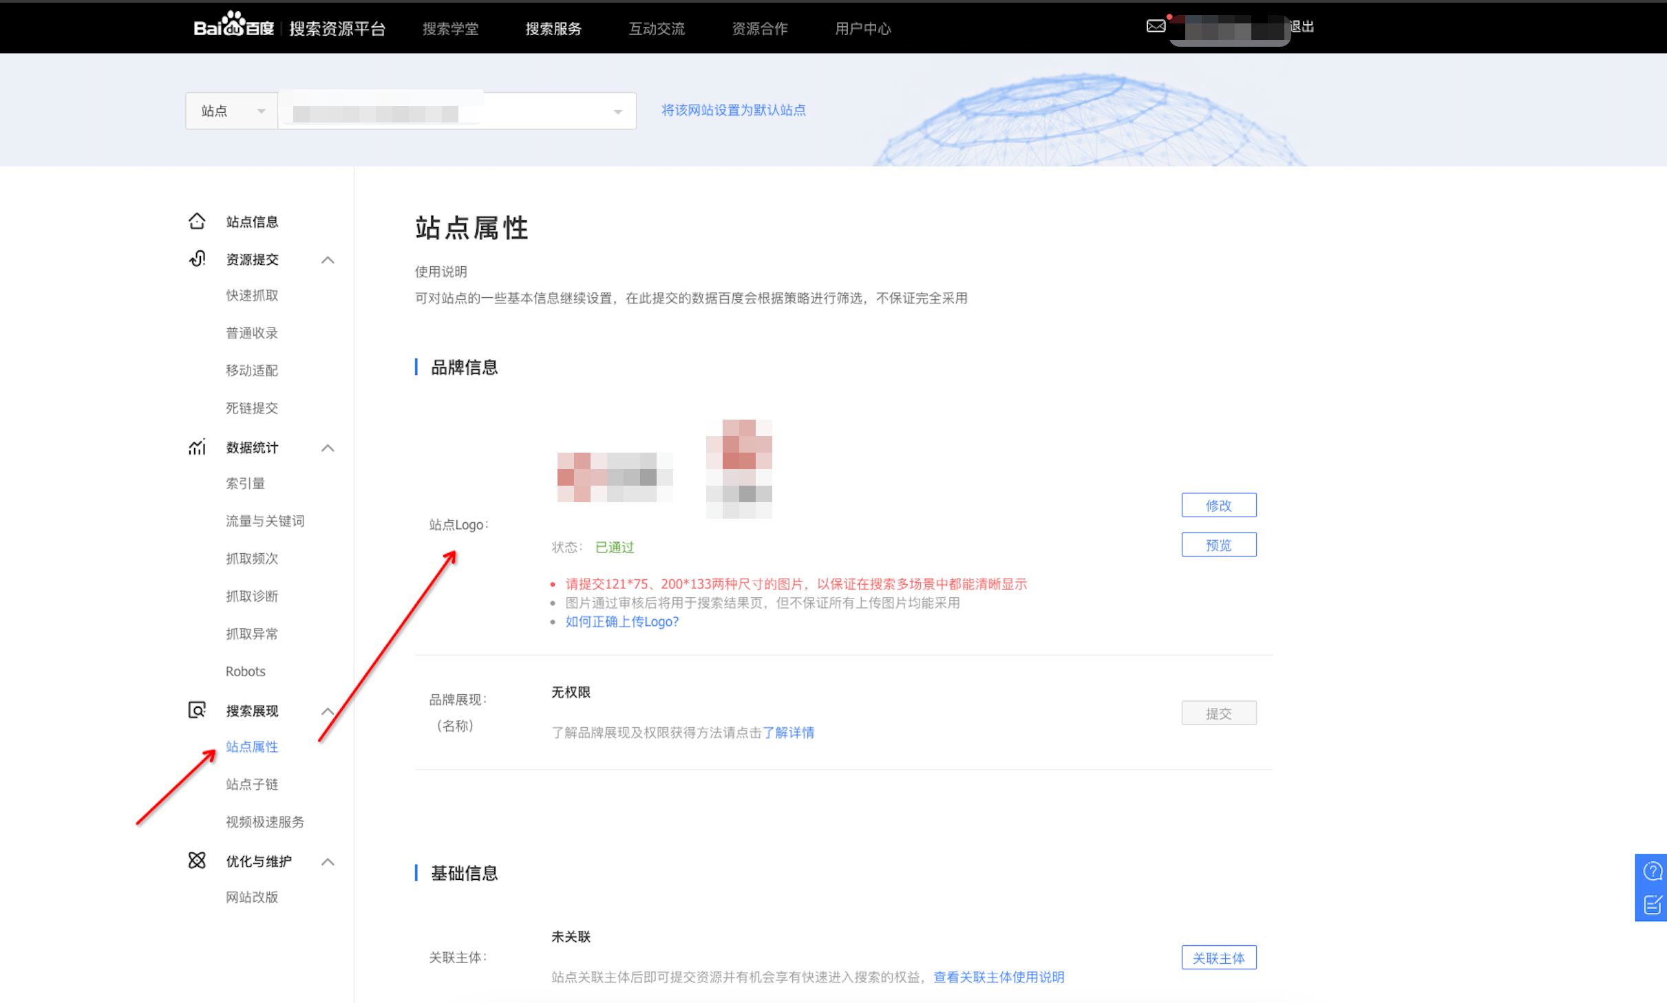
Task: Click the 了解详情 link
Action: (x=788, y=732)
